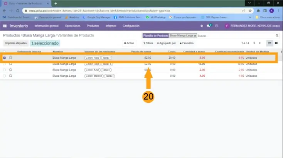283x158 pixels.
Task: Uncheck the selected first row checkbox
Action: pos(5,58)
